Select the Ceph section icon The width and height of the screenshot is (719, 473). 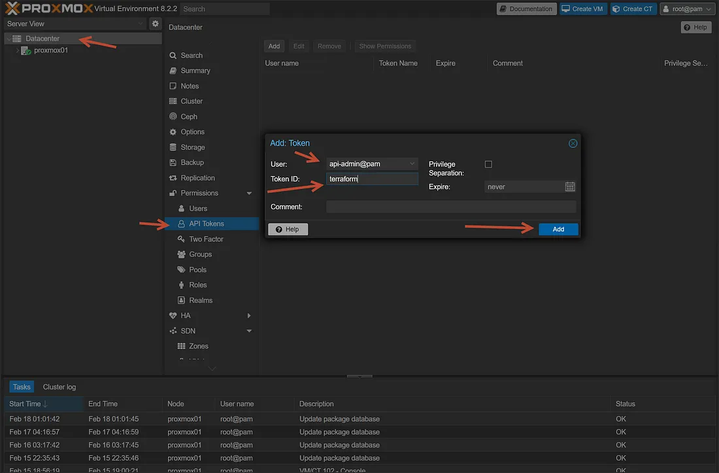pyautogui.click(x=173, y=116)
